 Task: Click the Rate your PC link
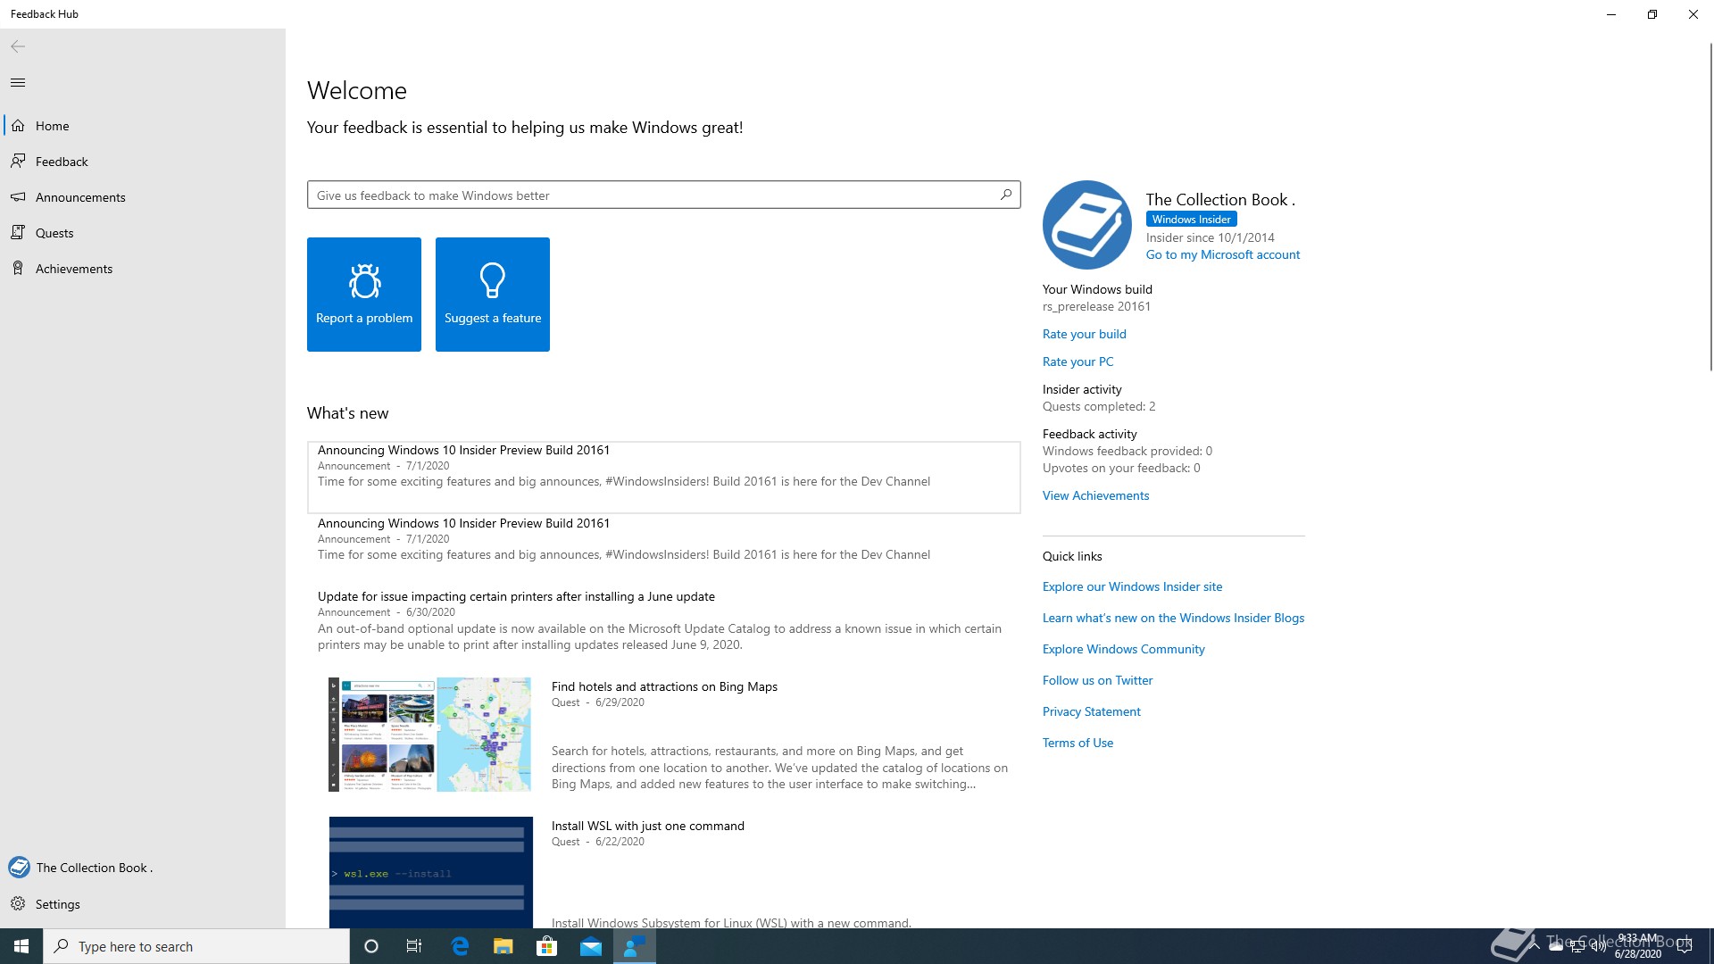[x=1077, y=361]
